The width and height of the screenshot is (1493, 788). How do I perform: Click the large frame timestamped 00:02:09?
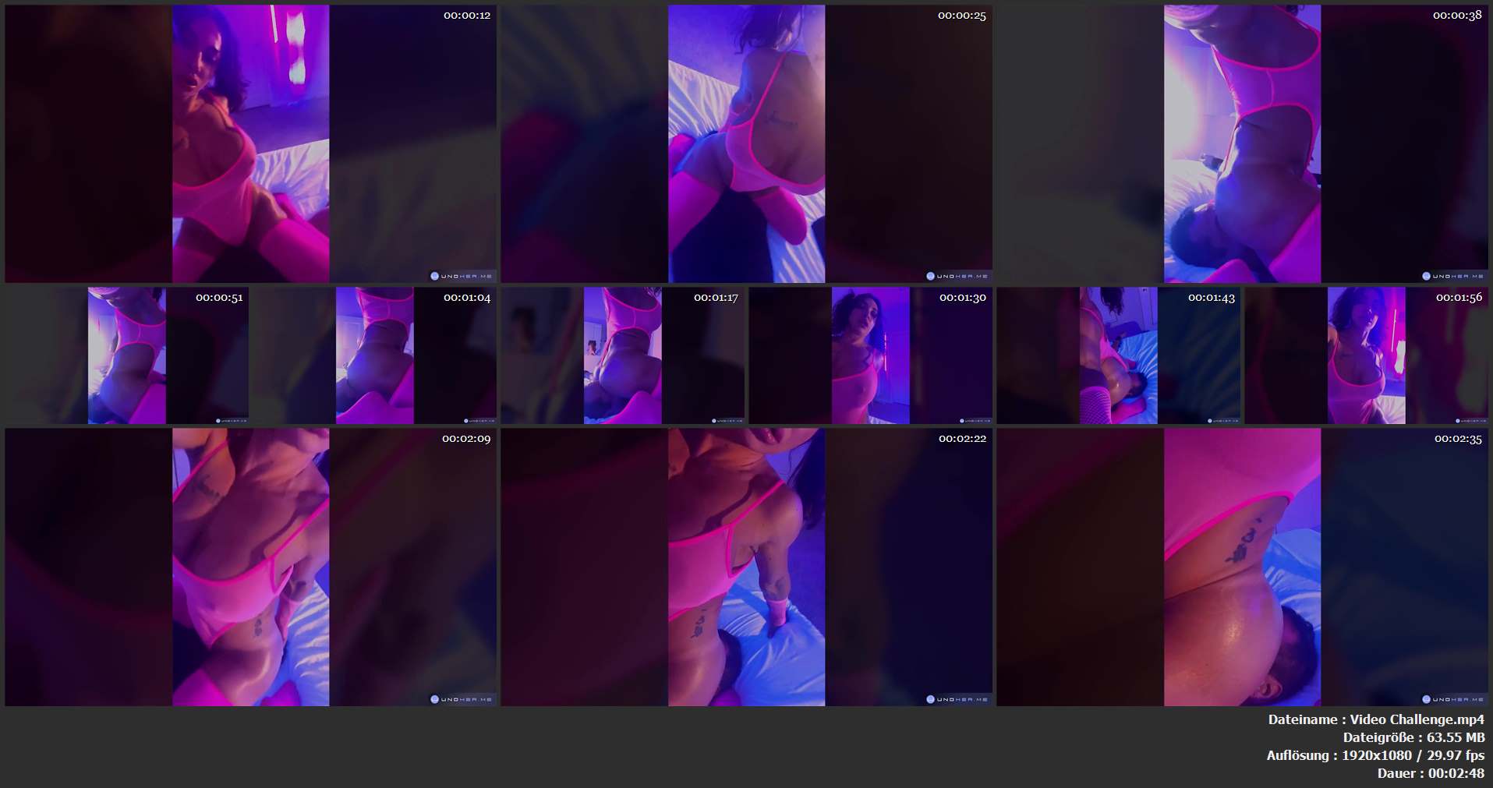coord(250,567)
